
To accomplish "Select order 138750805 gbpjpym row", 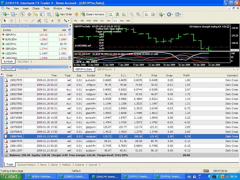I will pyautogui.click(x=121, y=127).
